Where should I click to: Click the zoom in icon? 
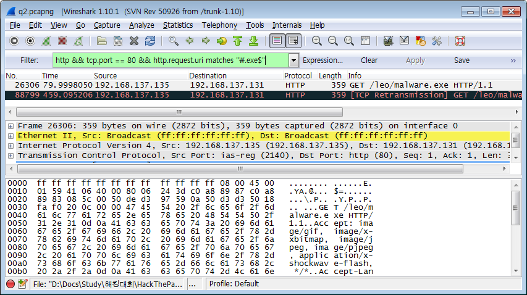(317, 41)
